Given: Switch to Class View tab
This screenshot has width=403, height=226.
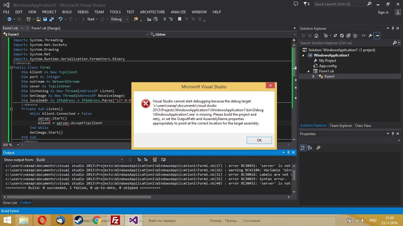Looking at the screenshot, I should [363, 126].
